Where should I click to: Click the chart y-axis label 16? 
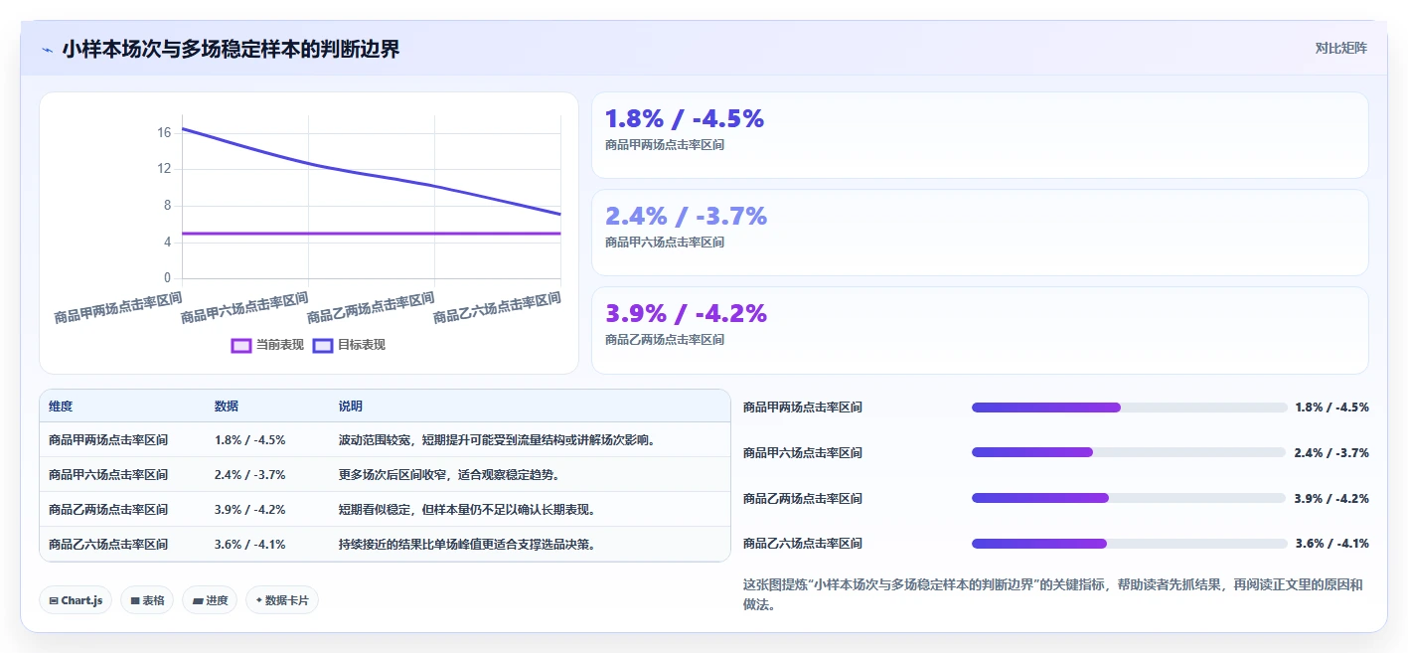point(164,132)
